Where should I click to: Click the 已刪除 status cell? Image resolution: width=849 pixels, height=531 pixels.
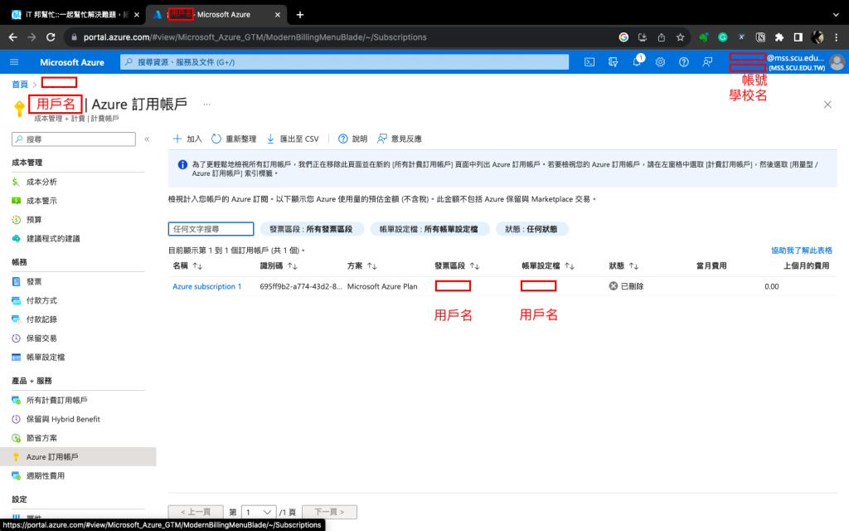click(x=626, y=286)
